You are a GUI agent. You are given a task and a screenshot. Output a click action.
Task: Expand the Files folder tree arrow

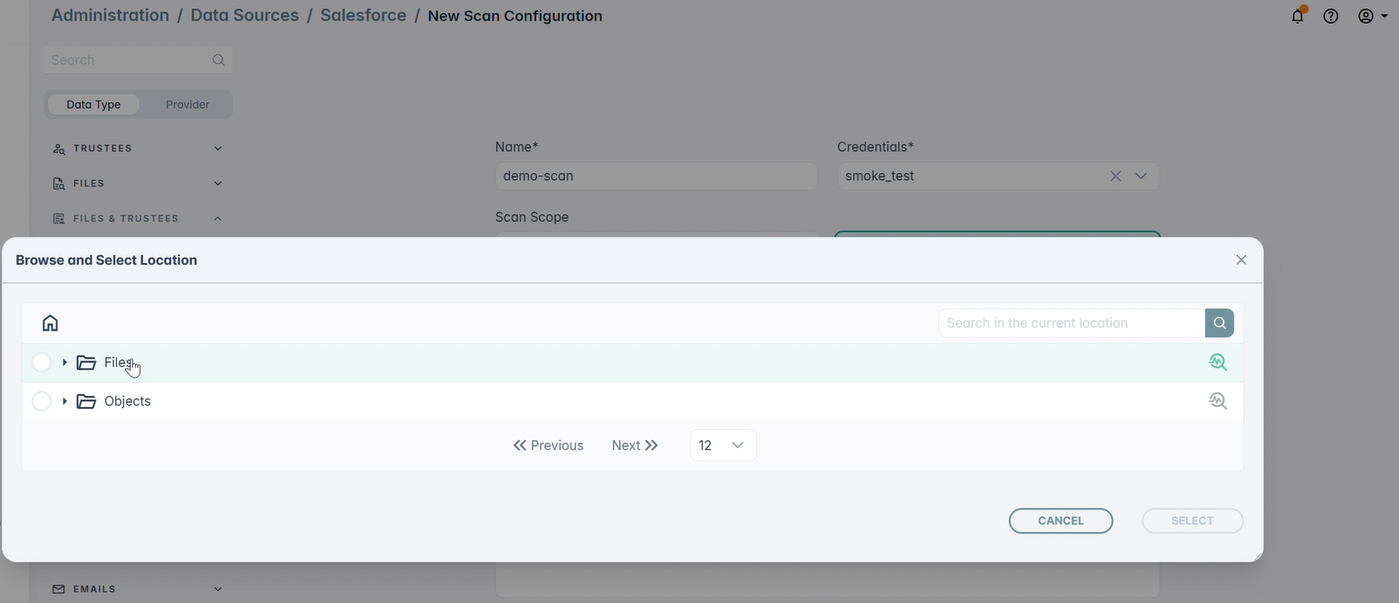pyautogui.click(x=64, y=362)
